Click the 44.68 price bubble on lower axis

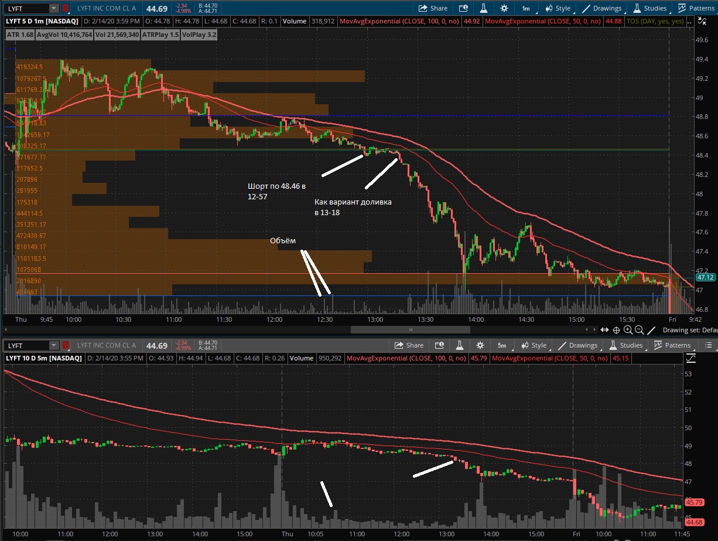(x=695, y=522)
